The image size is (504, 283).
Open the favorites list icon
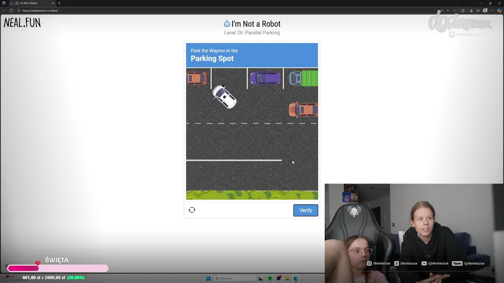[x=478, y=11]
